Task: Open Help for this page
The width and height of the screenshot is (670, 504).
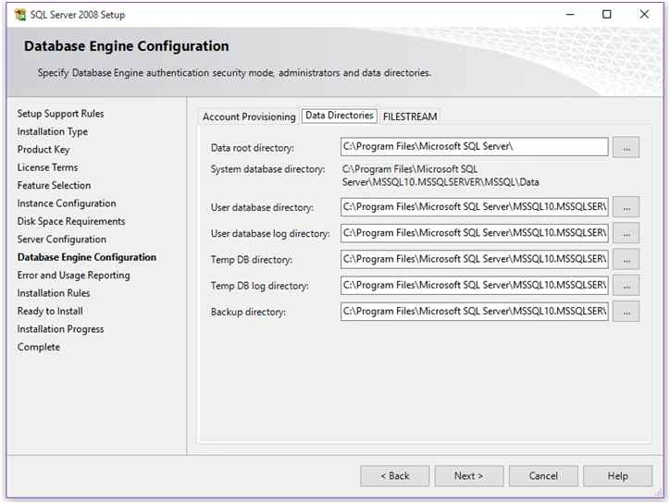Action: click(617, 476)
